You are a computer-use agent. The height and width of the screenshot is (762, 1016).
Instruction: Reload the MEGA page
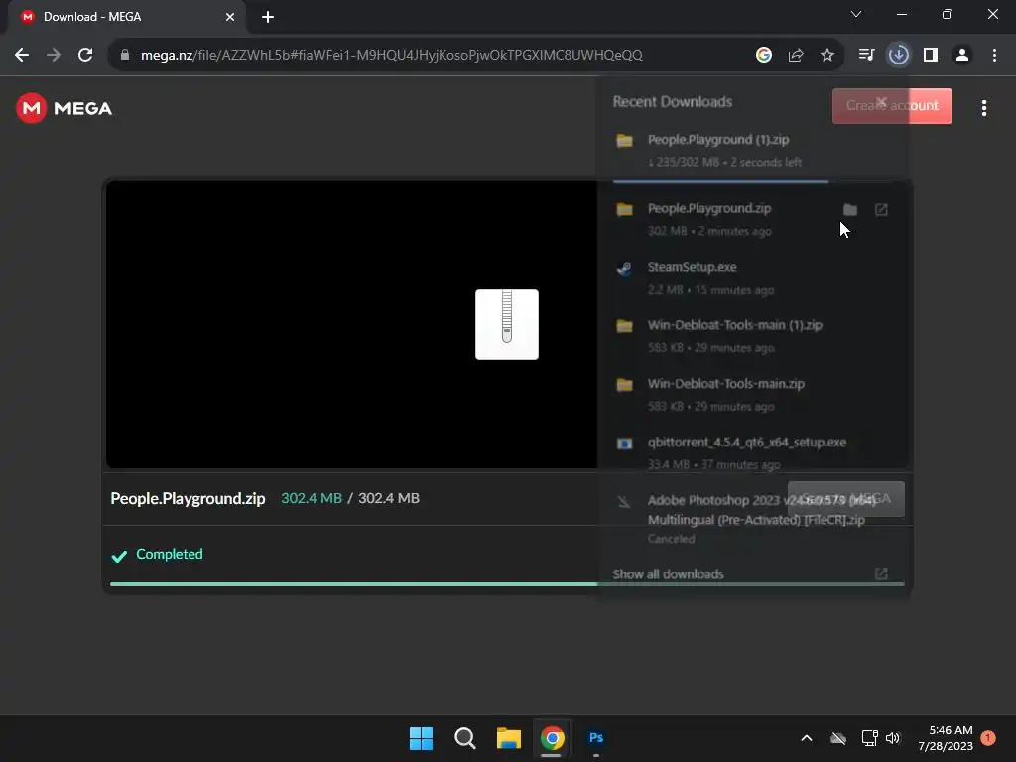85,56
